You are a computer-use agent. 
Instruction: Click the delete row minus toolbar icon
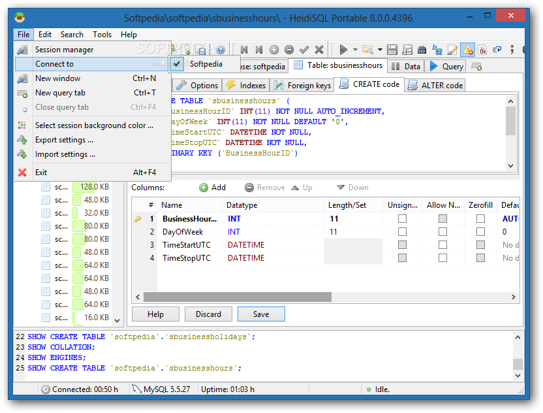(x=289, y=50)
